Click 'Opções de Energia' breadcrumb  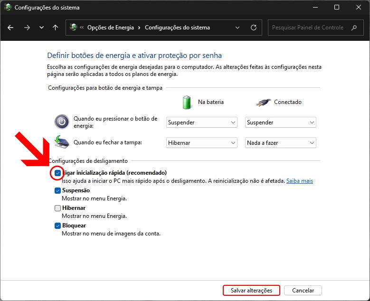[110, 28]
